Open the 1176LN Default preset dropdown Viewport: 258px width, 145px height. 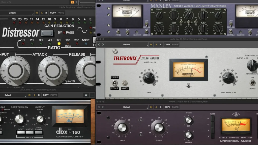[x=127, y=107]
